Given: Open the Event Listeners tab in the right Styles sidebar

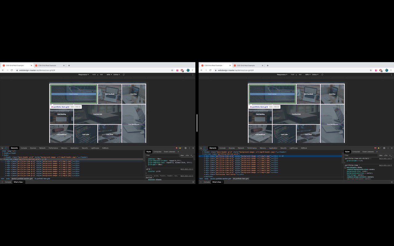Looking at the screenshot, I should (x=368, y=152).
